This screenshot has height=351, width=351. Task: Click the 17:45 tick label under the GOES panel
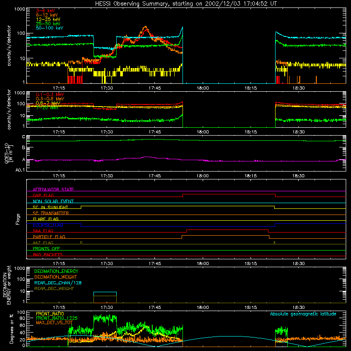point(155,176)
